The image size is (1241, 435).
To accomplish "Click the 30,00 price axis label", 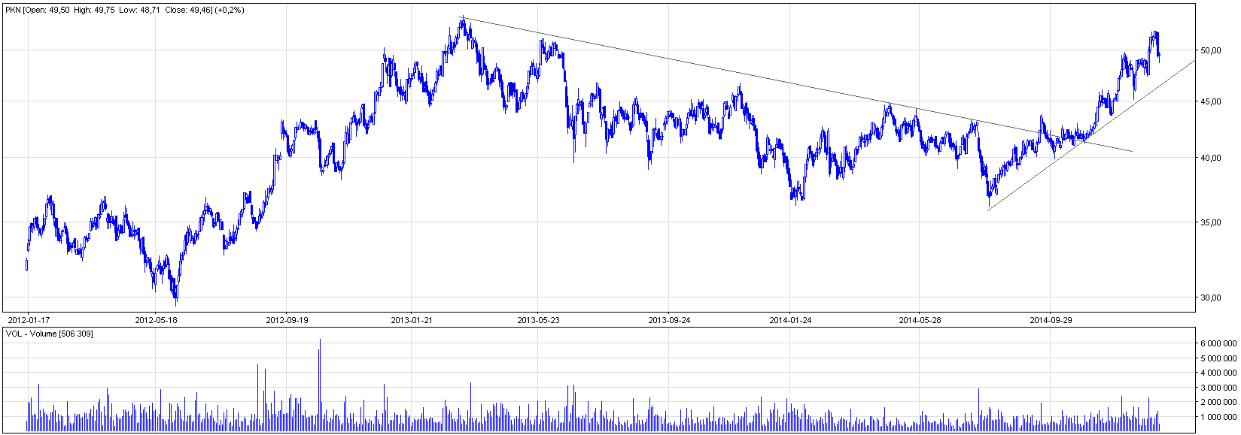I will (x=1210, y=298).
